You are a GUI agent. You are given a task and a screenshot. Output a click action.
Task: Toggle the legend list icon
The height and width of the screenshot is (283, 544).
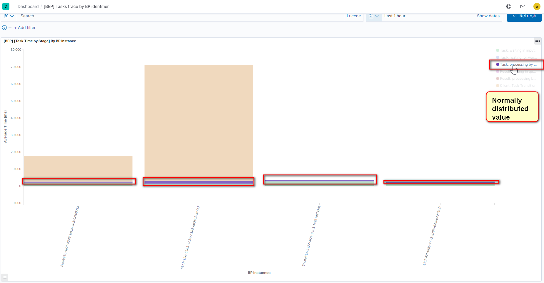[x=5, y=277]
